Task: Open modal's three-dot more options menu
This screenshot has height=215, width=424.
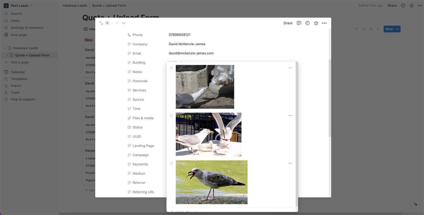Action: (x=324, y=23)
